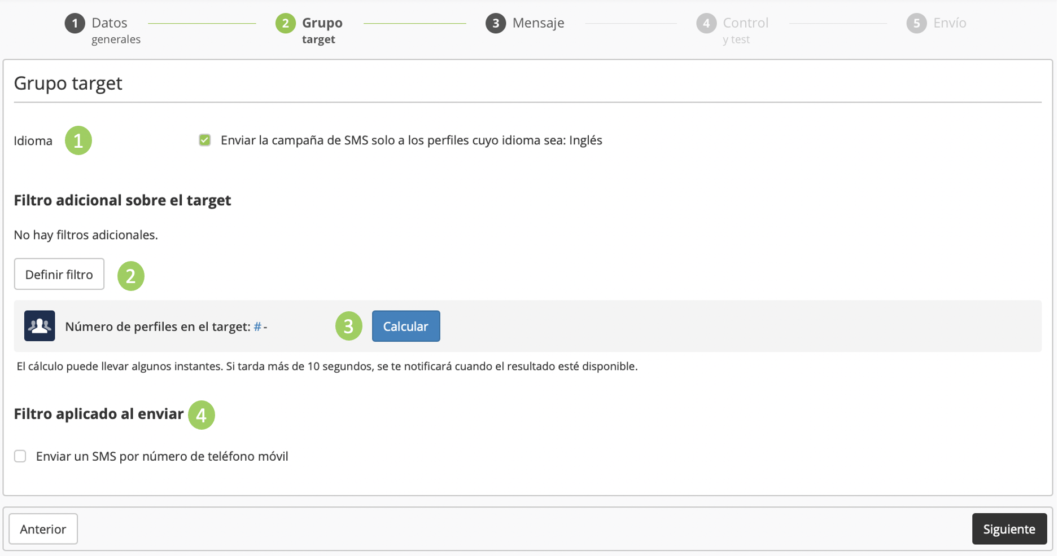
Task: Open the Definir filtro dialog
Action: click(59, 275)
